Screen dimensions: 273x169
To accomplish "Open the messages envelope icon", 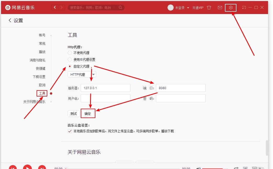I will coord(220,8).
